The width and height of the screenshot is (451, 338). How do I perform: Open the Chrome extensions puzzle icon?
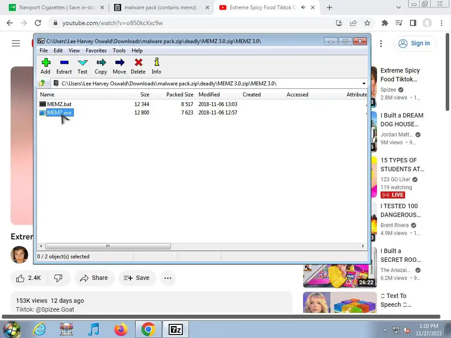pos(385,23)
